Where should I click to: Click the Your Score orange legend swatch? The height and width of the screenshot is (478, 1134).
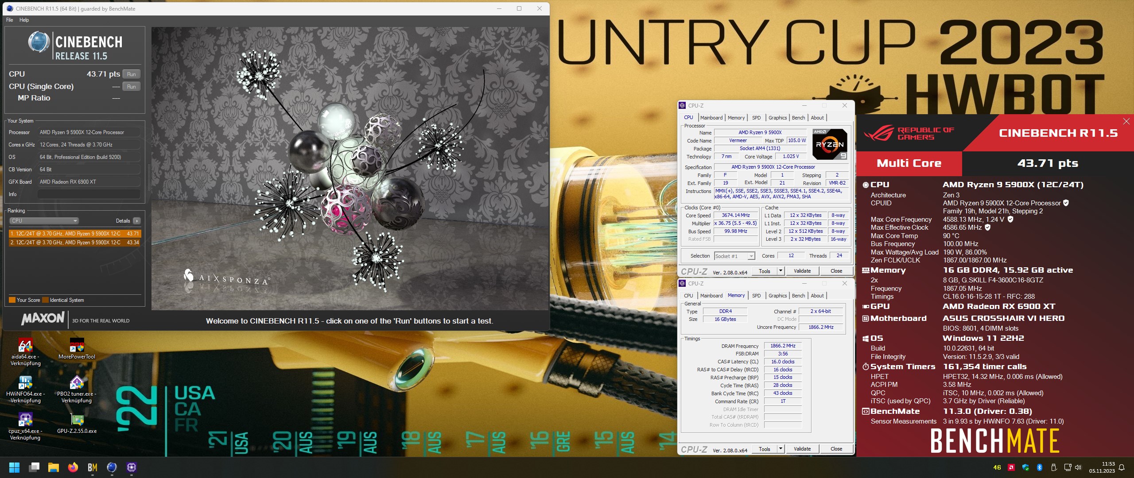[x=12, y=300]
